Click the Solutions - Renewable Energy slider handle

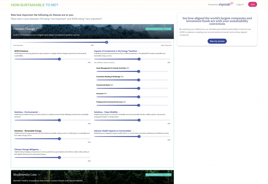pos(59,139)
